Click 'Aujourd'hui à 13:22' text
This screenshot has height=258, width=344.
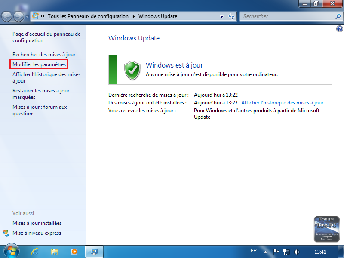pyautogui.click(x=216, y=95)
